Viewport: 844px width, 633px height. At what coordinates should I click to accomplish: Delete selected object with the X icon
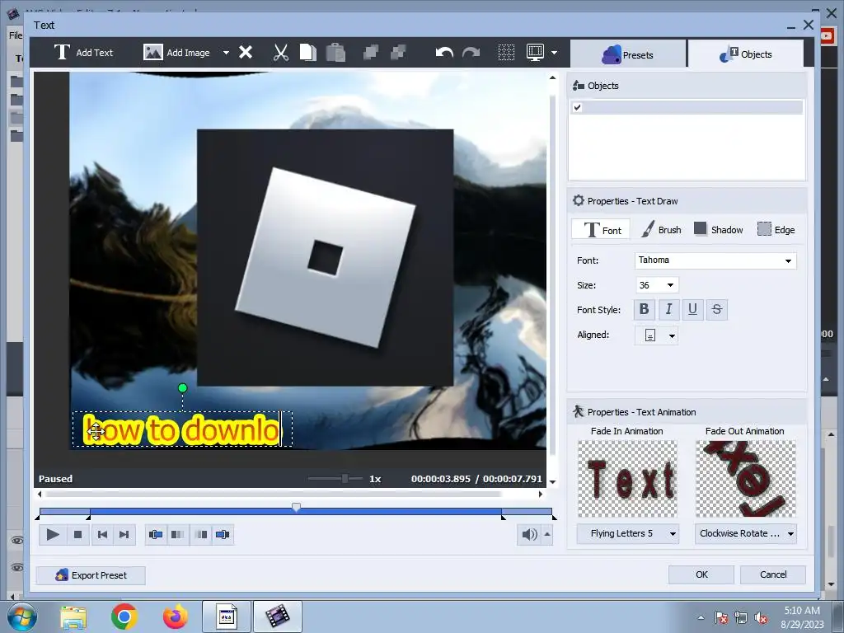click(246, 52)
